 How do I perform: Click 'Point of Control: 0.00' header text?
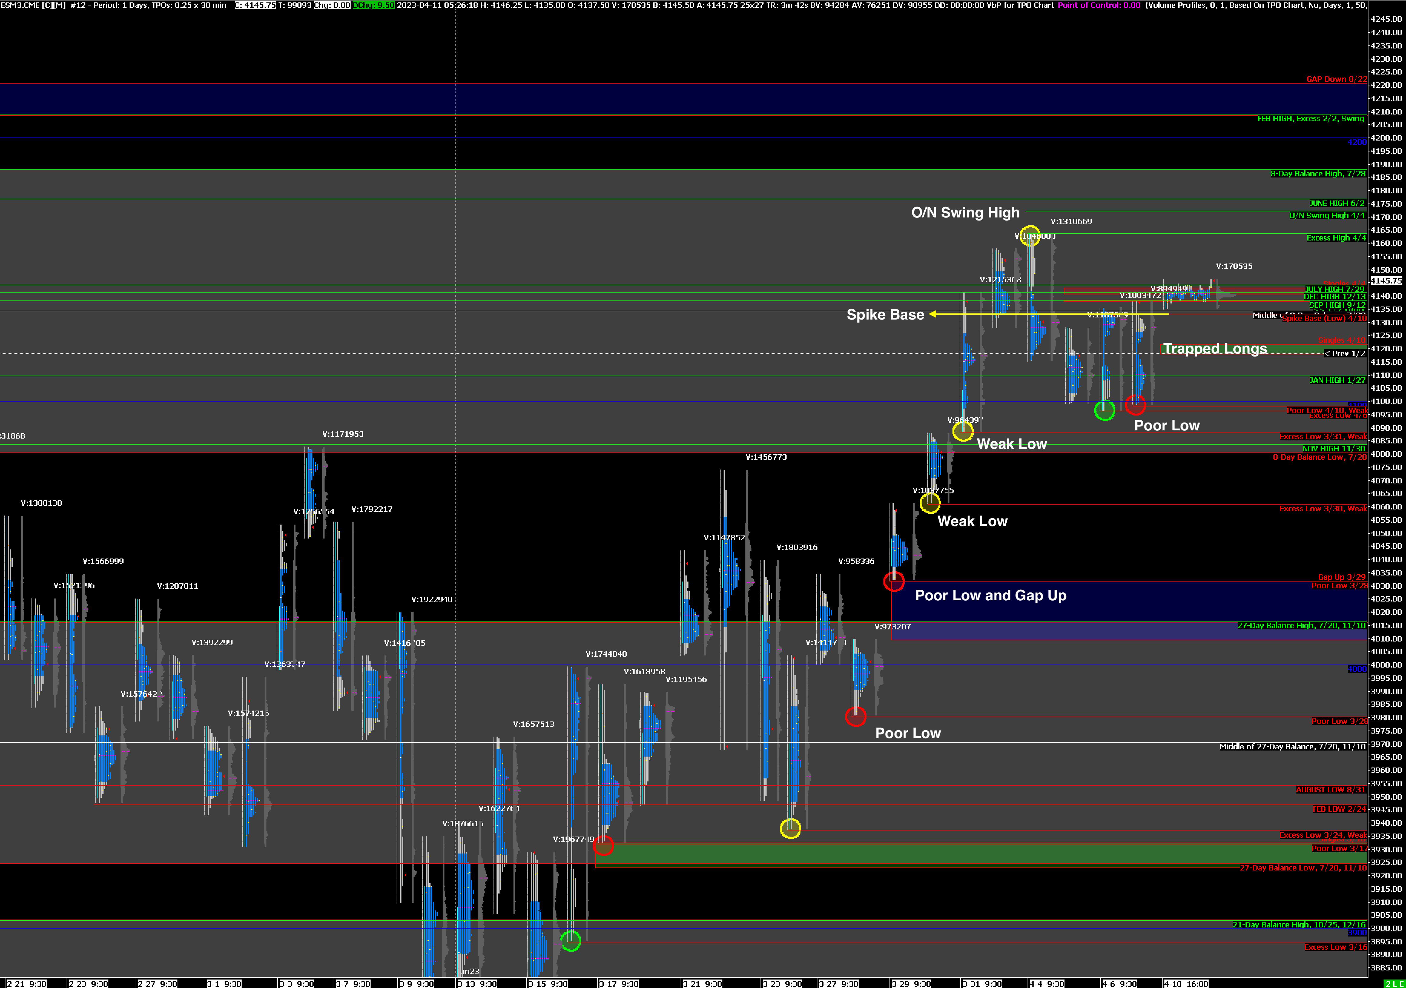pos(1099,5)
